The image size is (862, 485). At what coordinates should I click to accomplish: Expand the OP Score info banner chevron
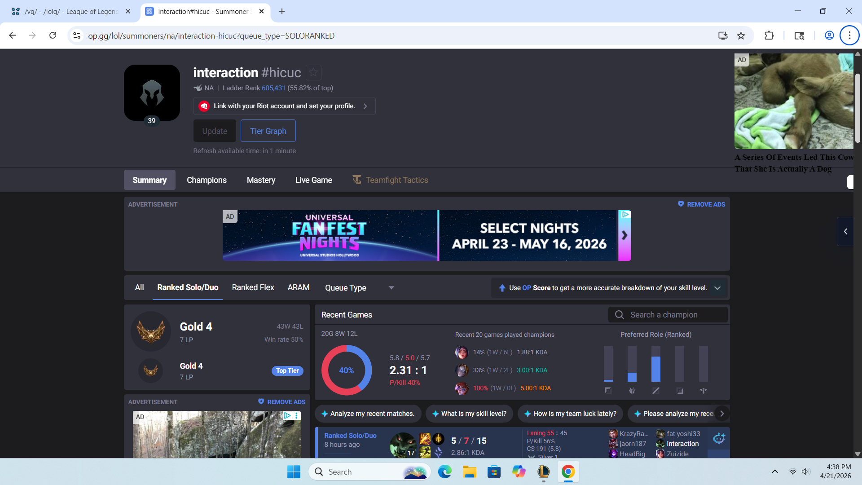(x=717, y=288)
